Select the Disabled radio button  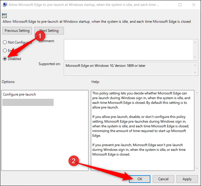coord(5,59)
